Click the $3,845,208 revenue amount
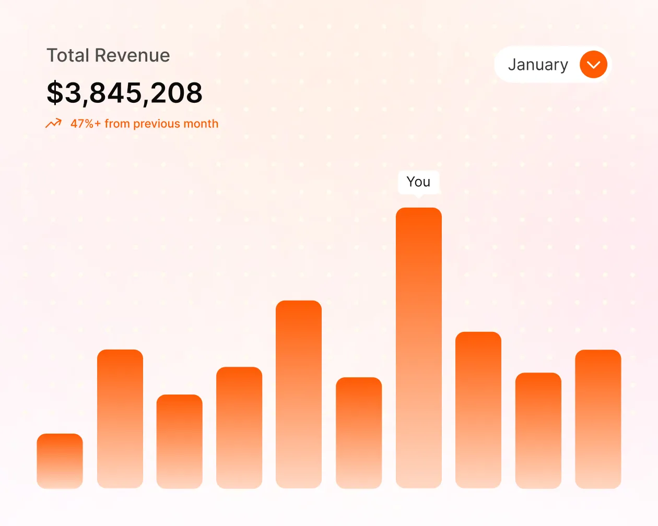The width and height of the screenshot is (658, 526). 124,93
